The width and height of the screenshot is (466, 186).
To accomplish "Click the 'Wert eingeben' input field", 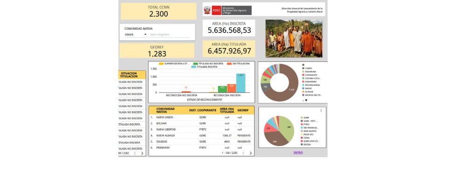I will click(170, 35).
